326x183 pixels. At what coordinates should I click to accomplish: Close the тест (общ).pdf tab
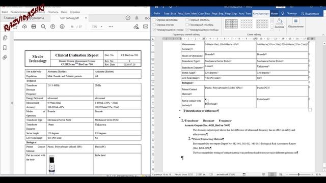click(x=86, y=18)
